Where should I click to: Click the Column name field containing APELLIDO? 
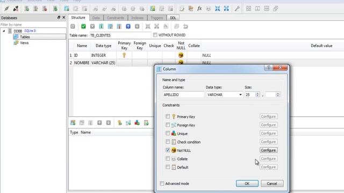183,95
